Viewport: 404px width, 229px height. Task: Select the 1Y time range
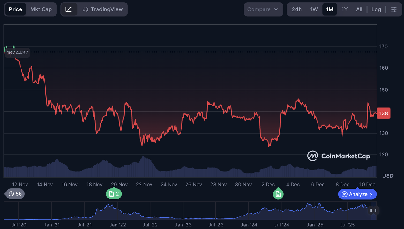point(344,9)
